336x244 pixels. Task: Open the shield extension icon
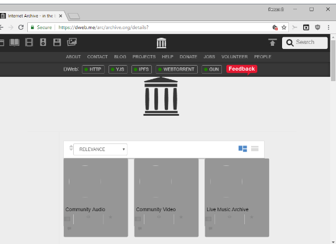coord(317,27)
